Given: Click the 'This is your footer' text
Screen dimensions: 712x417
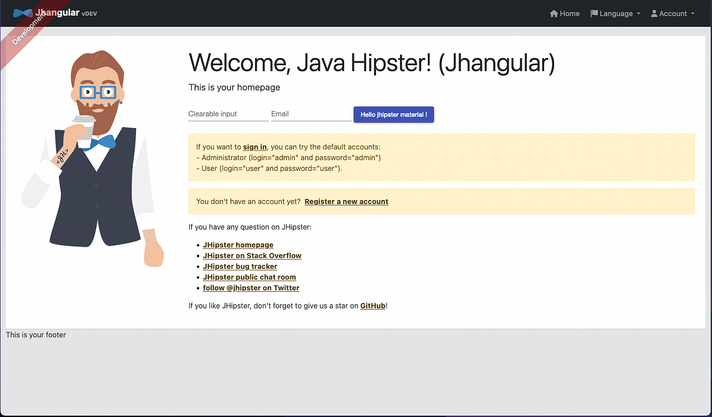Looking at the screenshot, I should click(x=36, y=335).
